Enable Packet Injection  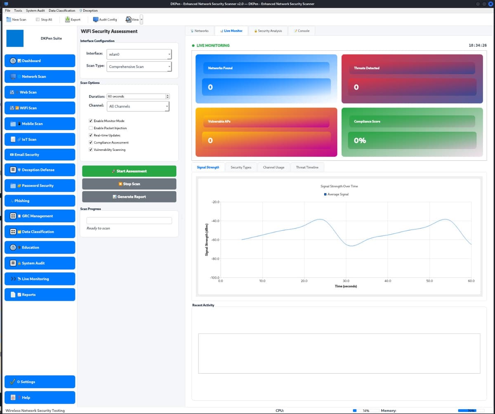tap(91, 128)
